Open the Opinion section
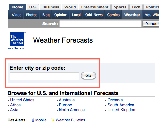 point(61,15)
